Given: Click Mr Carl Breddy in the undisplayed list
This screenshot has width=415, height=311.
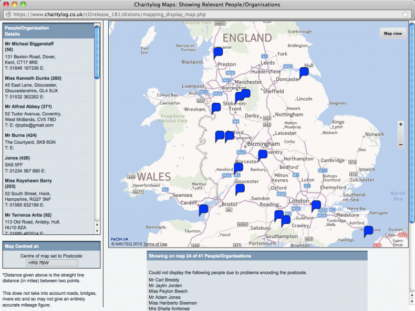Looking at the screenshot, I should coord(164,280).
